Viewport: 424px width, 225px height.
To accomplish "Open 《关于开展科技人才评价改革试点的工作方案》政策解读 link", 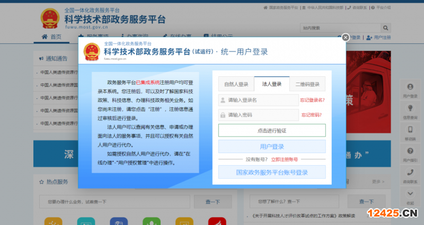I will coord(303,216).
